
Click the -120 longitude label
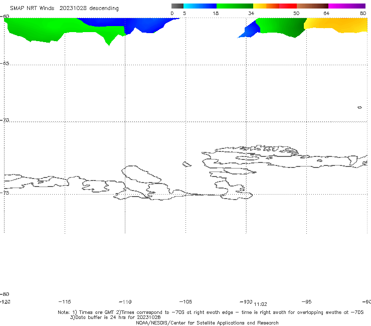coord(5,302)
